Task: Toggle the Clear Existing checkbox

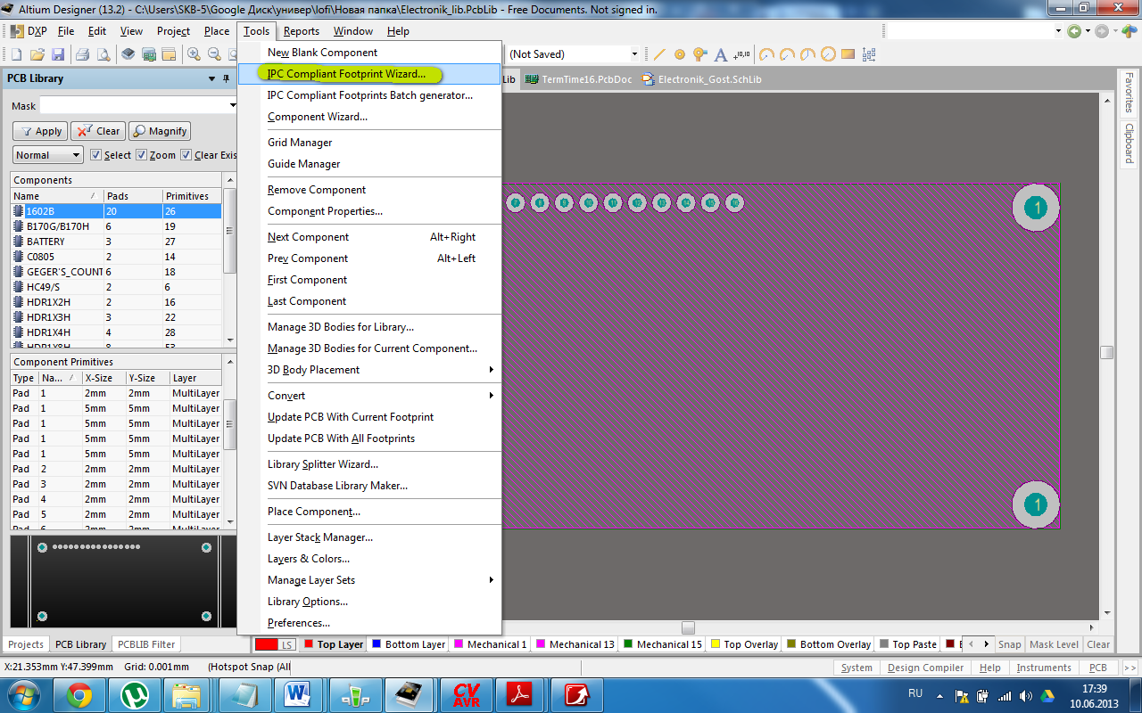Action: click(x=186, y=155)
